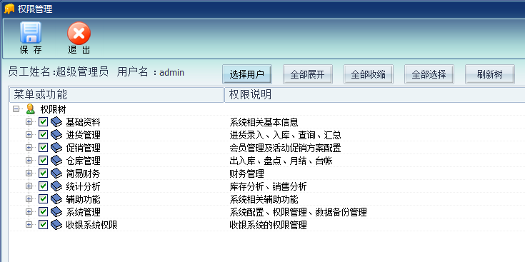The width and height of the screenshot is (525, 262).
Task: Click the book icon for 辅助功能
Action: pyautogui.click(x=56, y=199)
